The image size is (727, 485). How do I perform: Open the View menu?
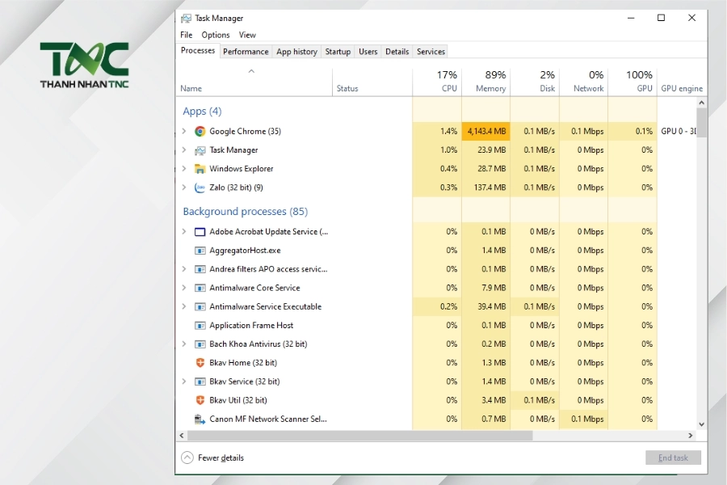pos(247,35)
